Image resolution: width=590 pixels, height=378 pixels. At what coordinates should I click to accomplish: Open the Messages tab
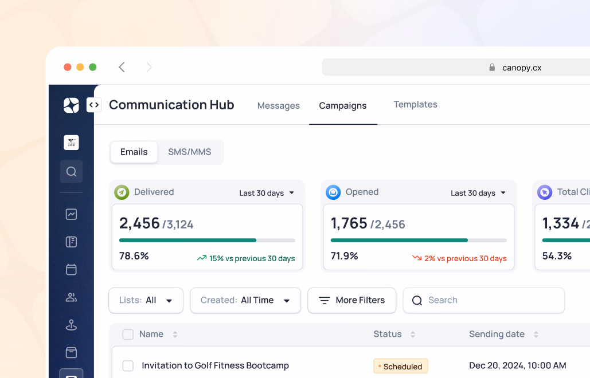(279, 106)
